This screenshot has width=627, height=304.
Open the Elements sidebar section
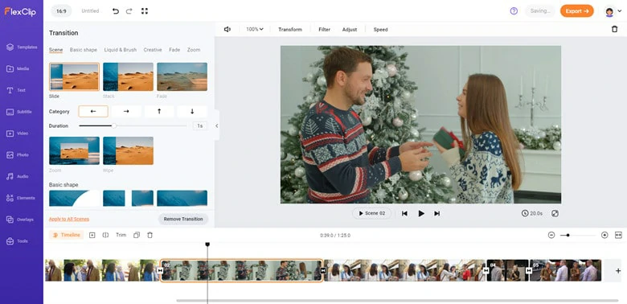22,198
